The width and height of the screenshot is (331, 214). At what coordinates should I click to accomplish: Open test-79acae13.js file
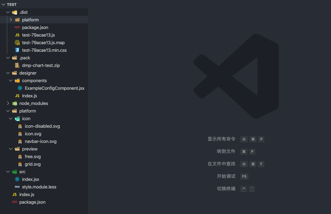[39, 35]
